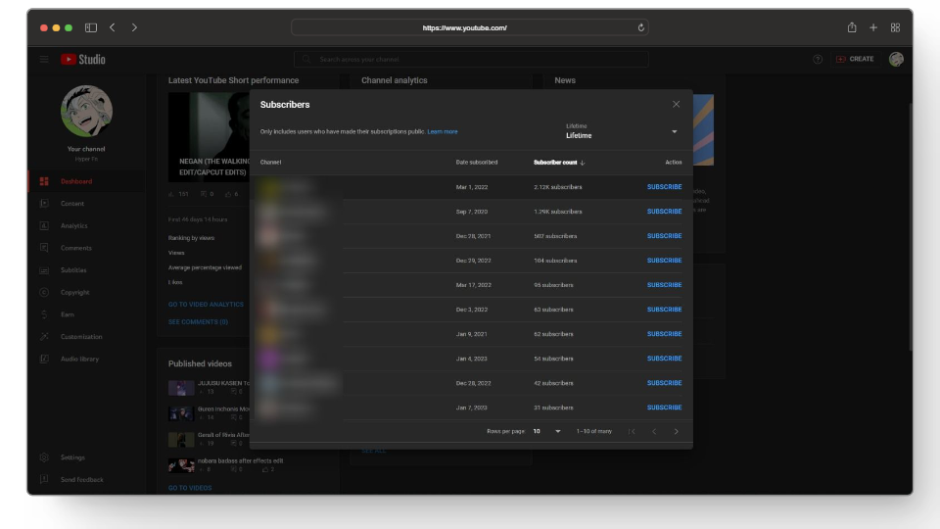
Task: Click GO TO VIDEOS link
Action: pyautogui.click(x=190, y=488)
